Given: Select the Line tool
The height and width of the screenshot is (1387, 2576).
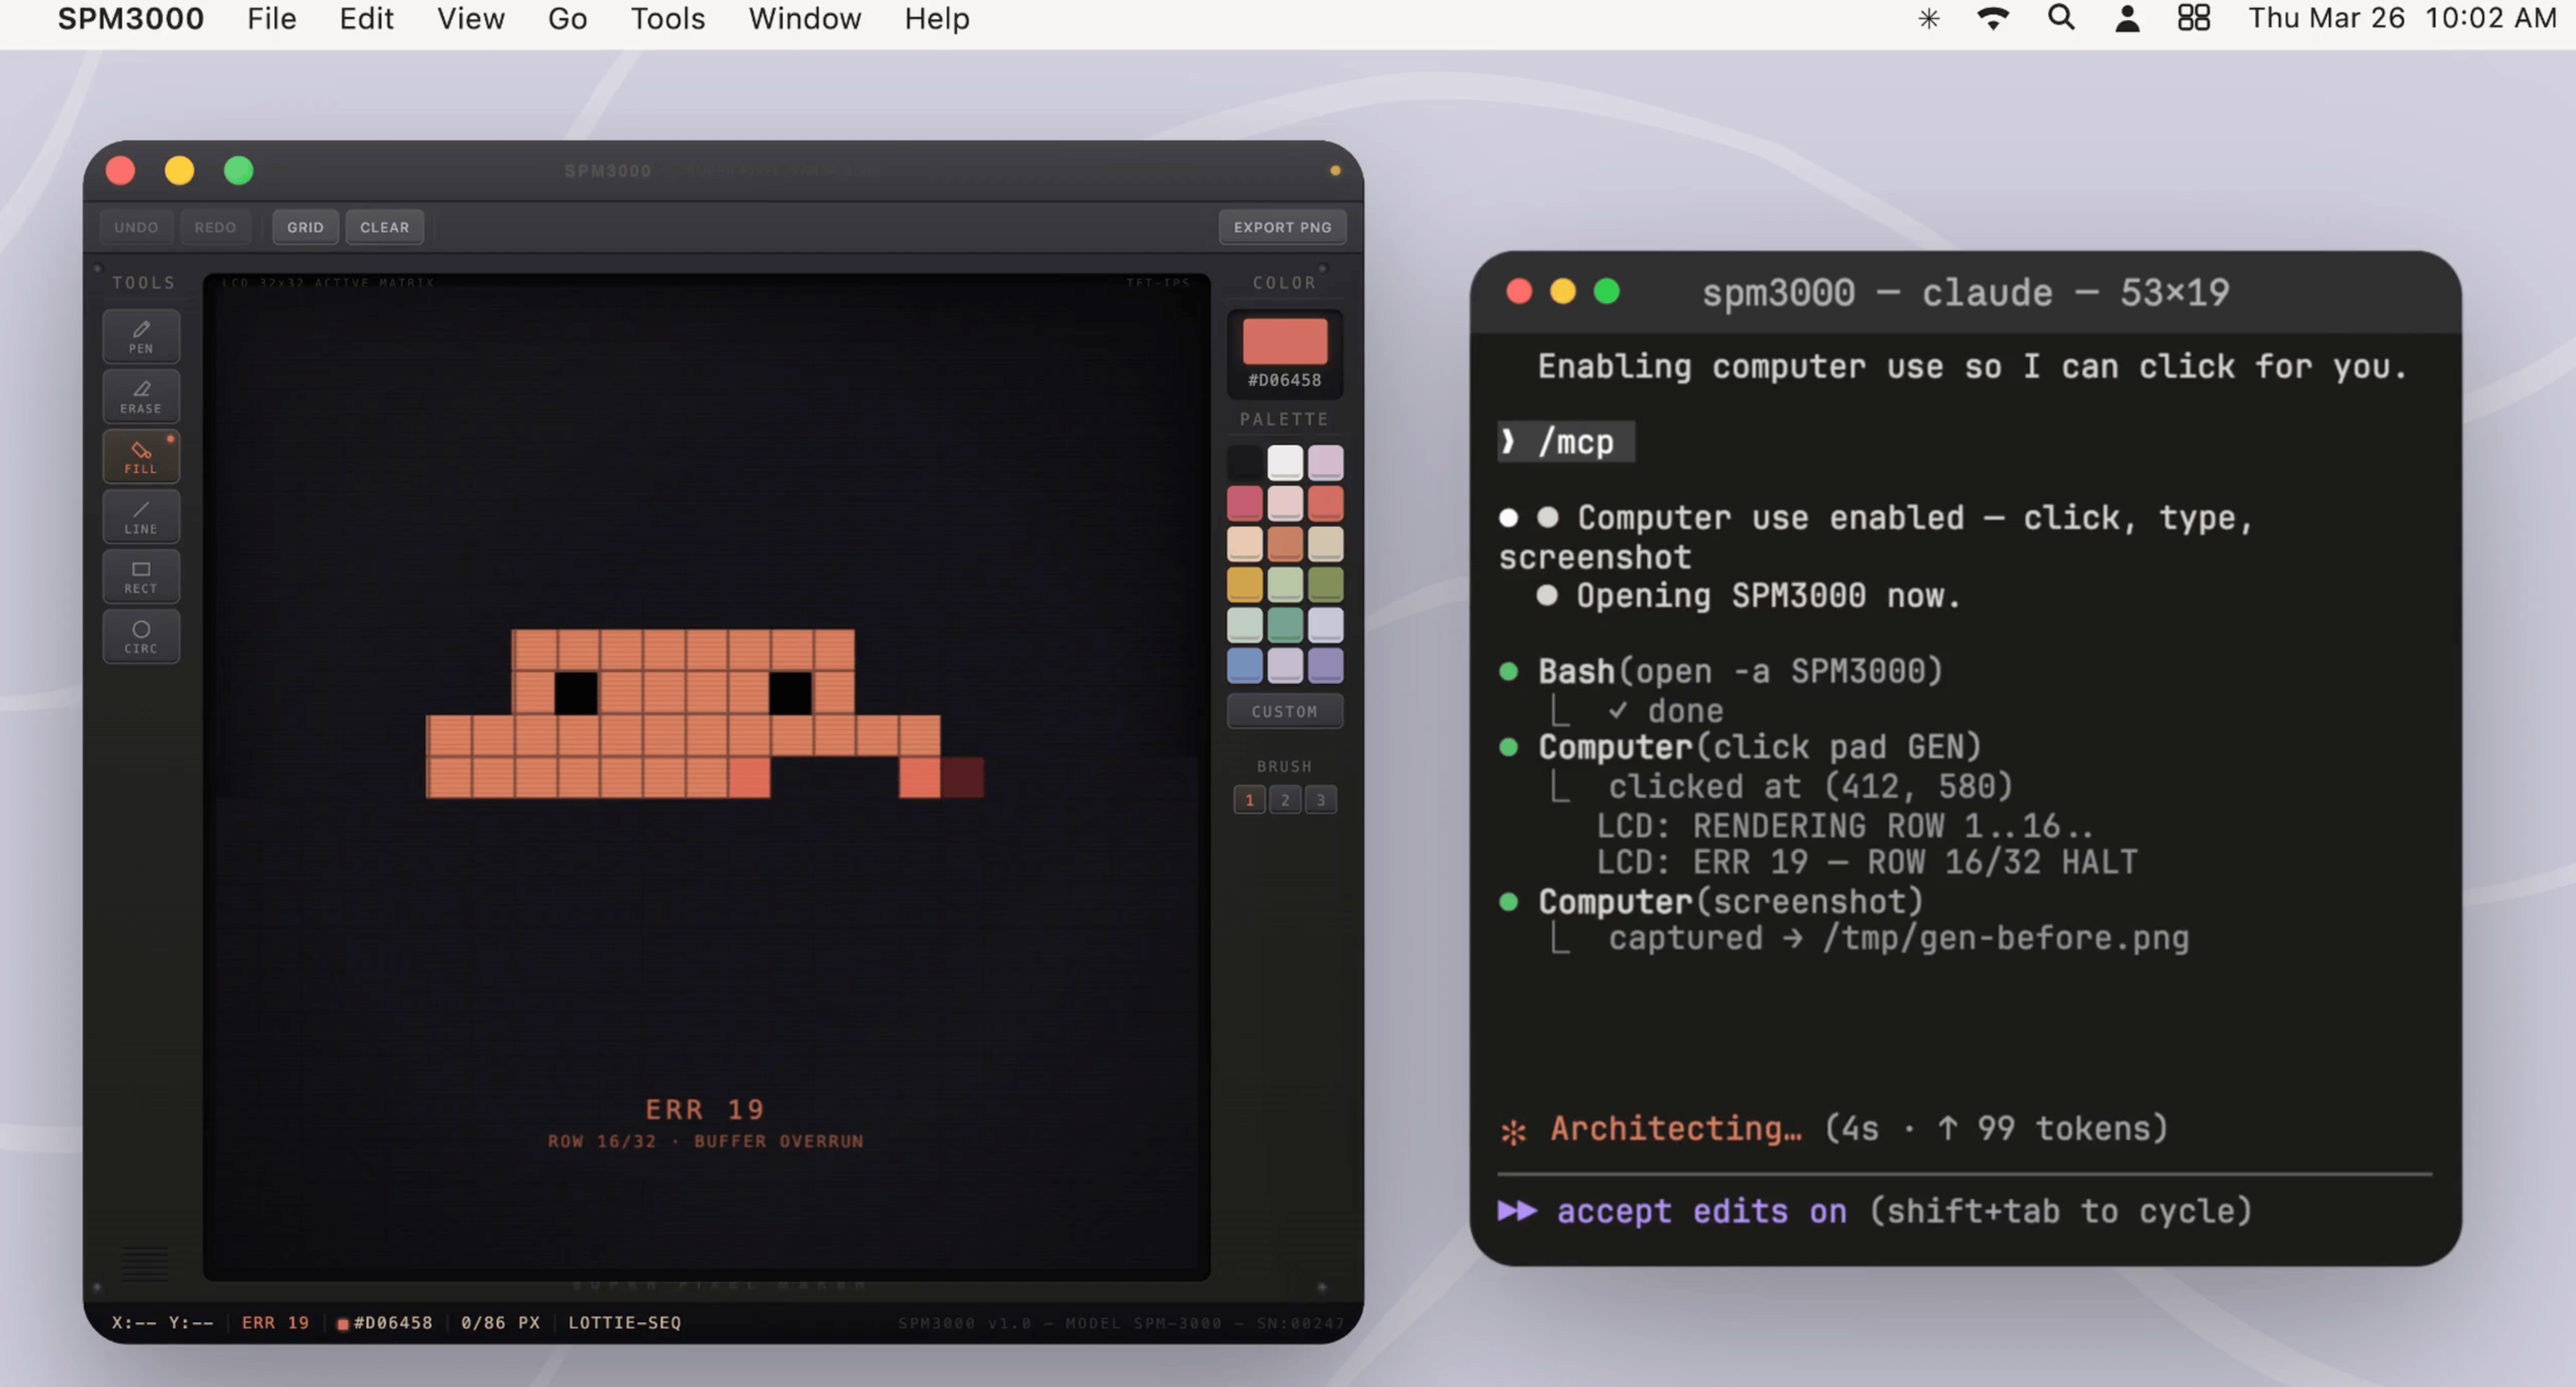Looking at the screenshot, I should [x=141, y=516].
